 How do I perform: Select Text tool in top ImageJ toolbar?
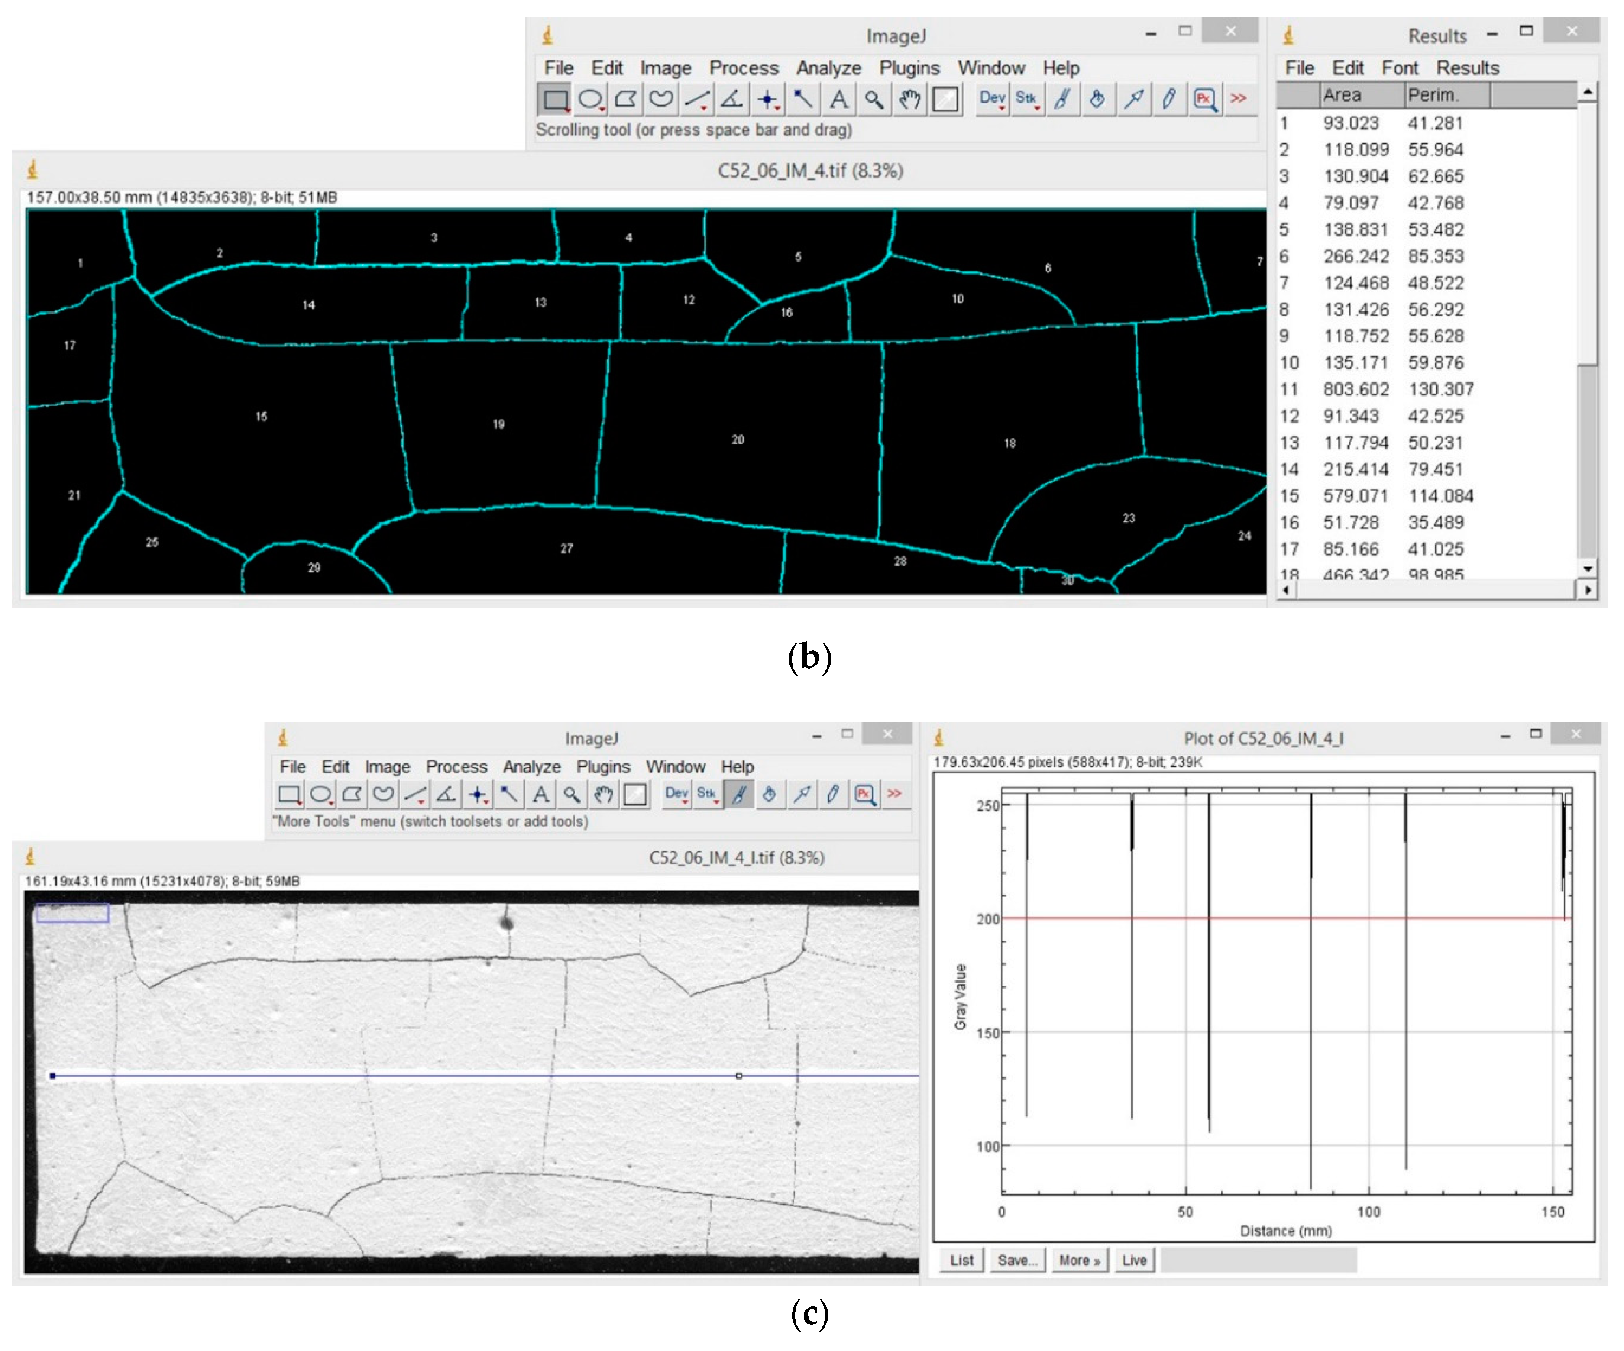pyautogui.click(x=838, y=99)
